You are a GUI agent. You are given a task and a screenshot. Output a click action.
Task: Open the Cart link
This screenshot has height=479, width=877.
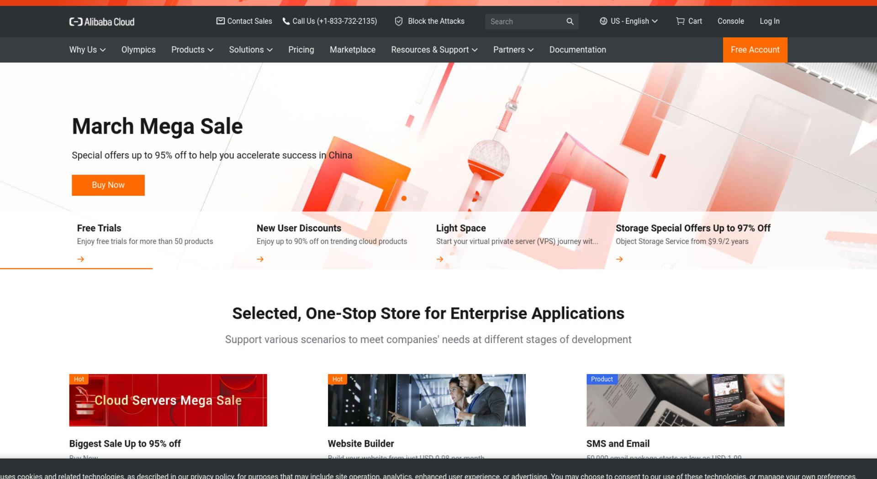pos(689,21)
